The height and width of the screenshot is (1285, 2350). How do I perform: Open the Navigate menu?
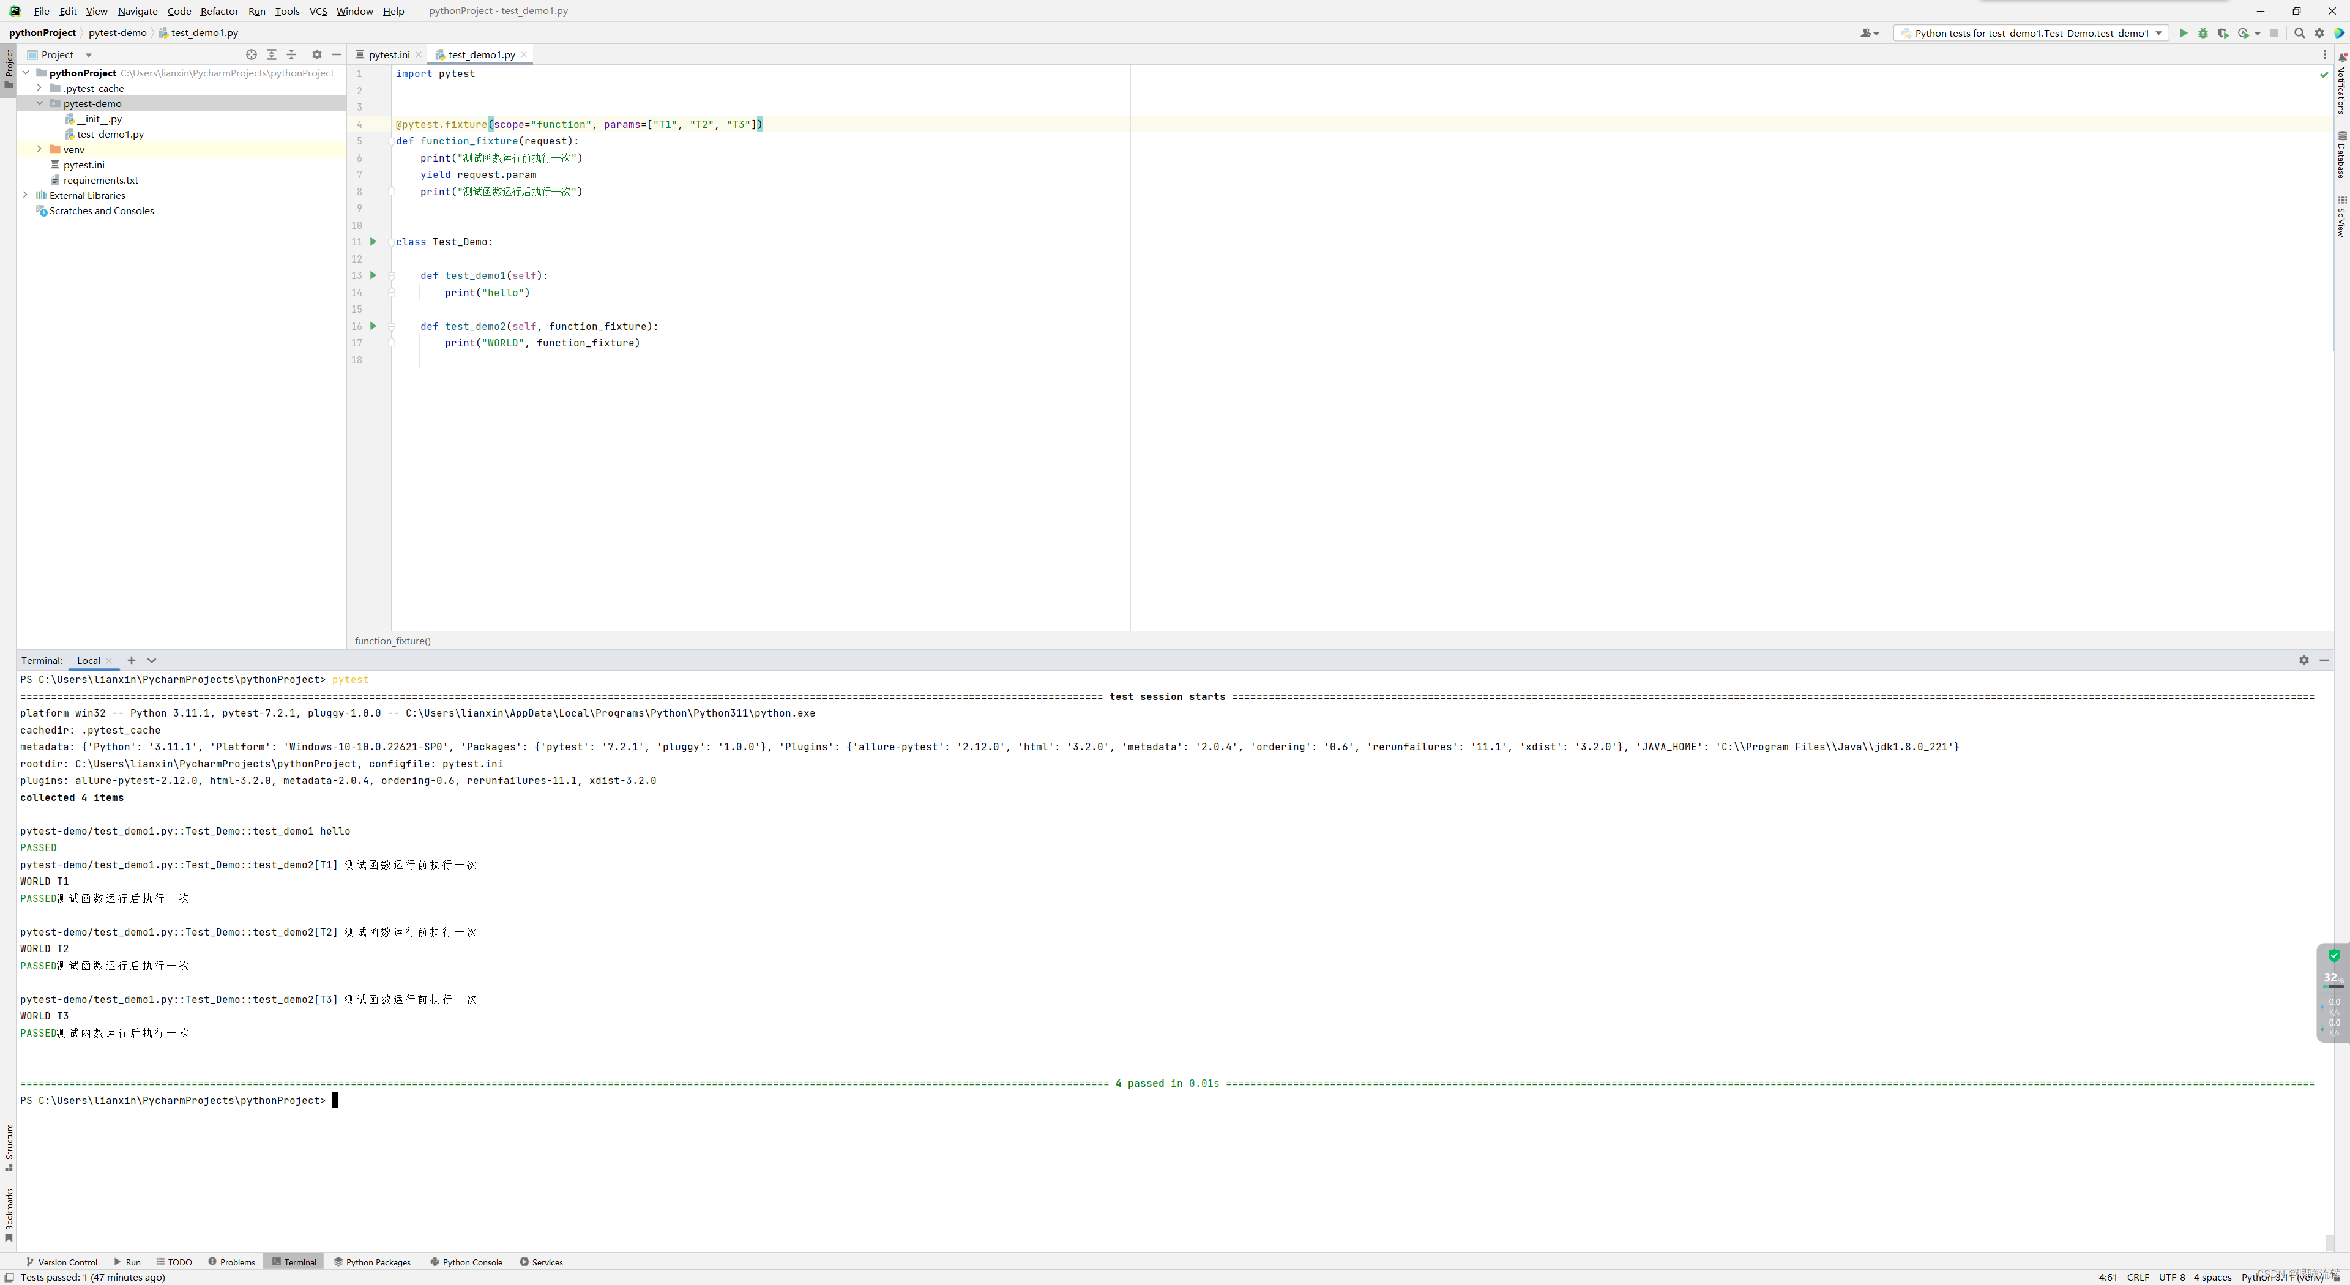[x=138, y=11]
